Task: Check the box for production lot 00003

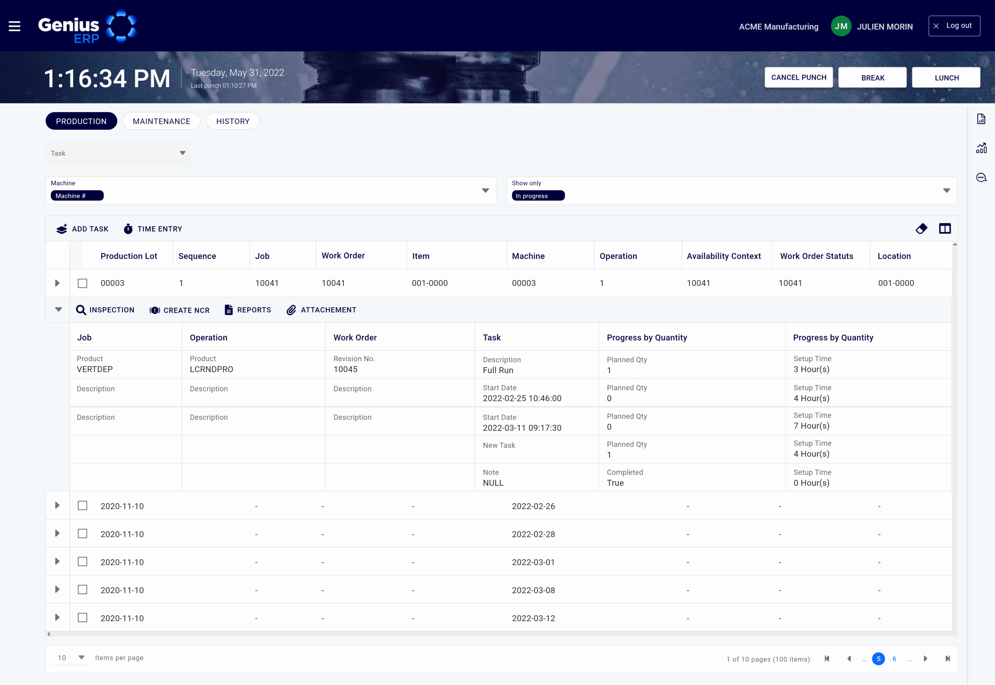Action: coord(82,283)
